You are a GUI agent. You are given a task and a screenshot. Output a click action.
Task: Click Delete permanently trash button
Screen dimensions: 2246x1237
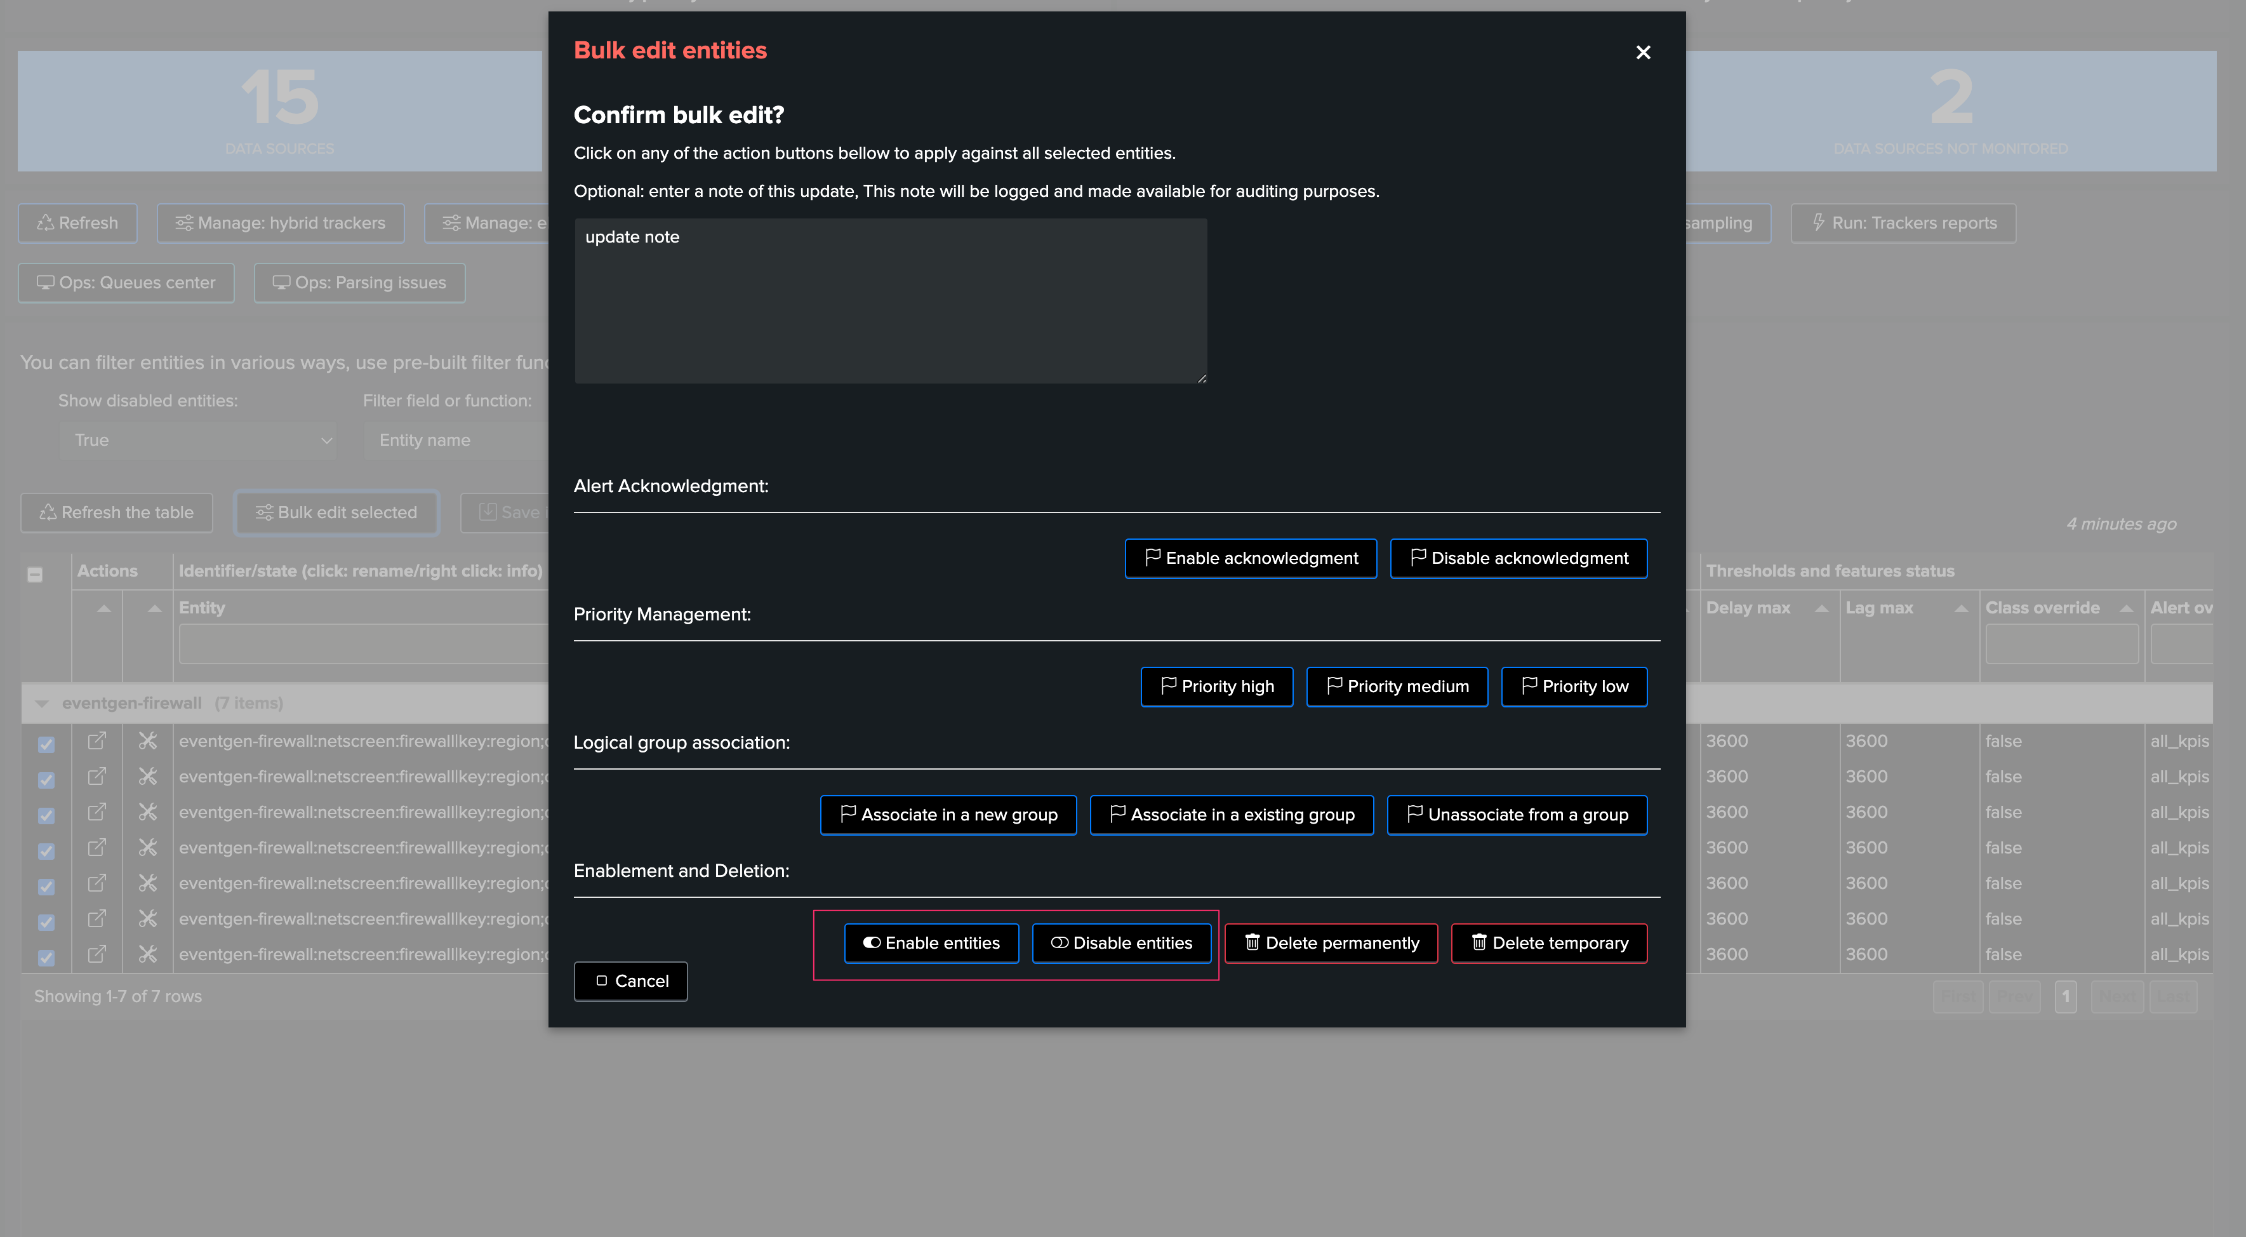(x=1331, y=943)
